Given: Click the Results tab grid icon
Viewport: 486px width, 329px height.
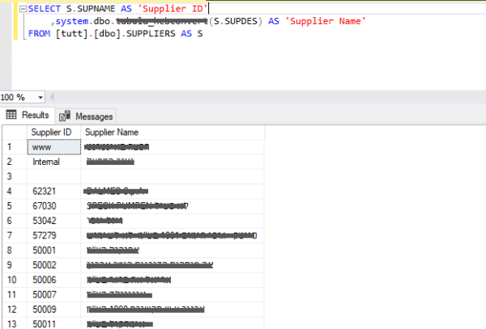Looking at the screenshot, I should (x=11, y=115).
